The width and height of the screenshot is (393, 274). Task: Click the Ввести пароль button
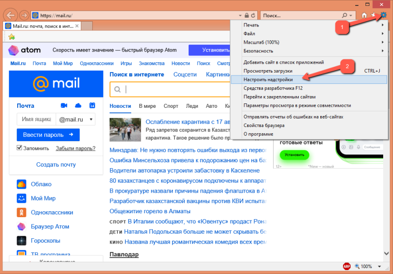click(48, 135)
